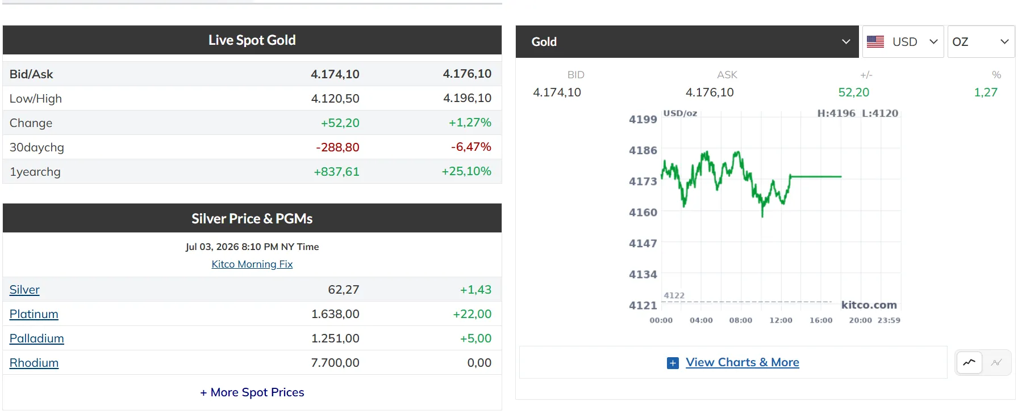Click the Live Spot Gold header
Screen dimensions: 1026x415
click(x=252, y=40)
